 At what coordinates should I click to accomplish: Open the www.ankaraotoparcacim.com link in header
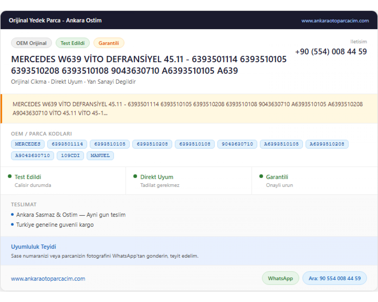point(335,21)
